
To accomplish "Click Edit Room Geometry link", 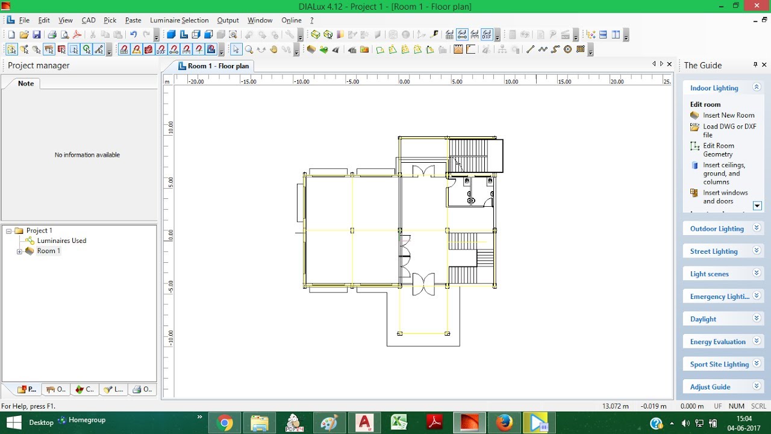I will click(x=719, y=150).
